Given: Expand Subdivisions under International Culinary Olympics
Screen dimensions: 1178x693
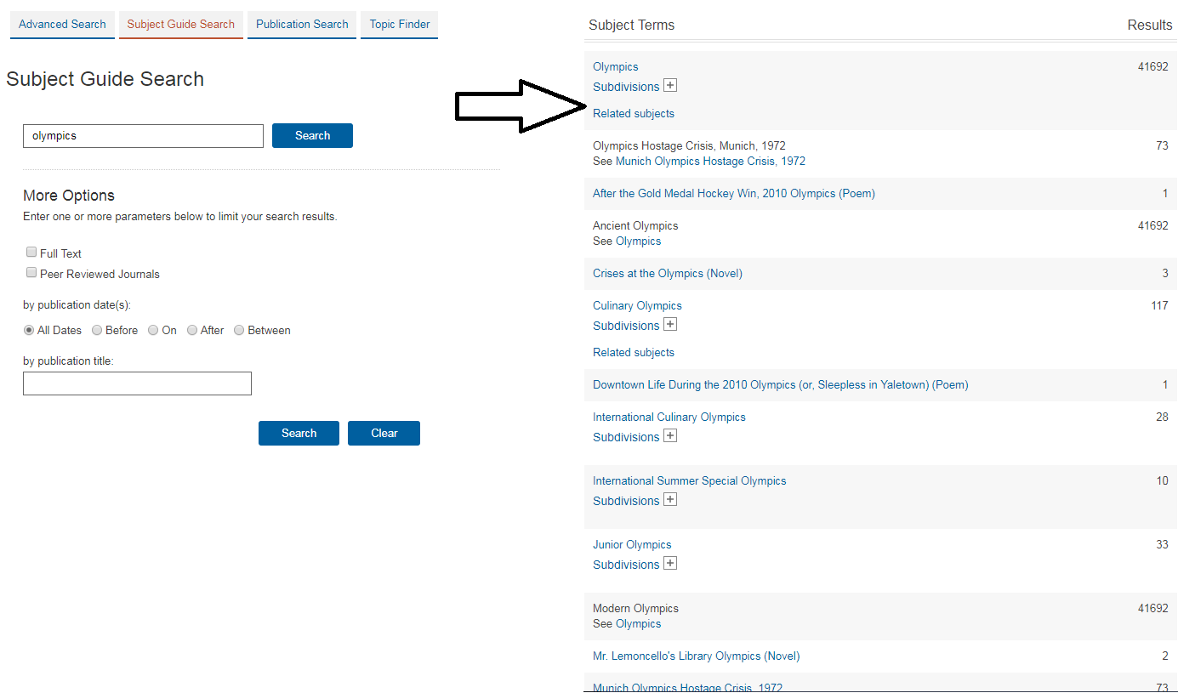Looking at the screenshot, I should (670, 436).
